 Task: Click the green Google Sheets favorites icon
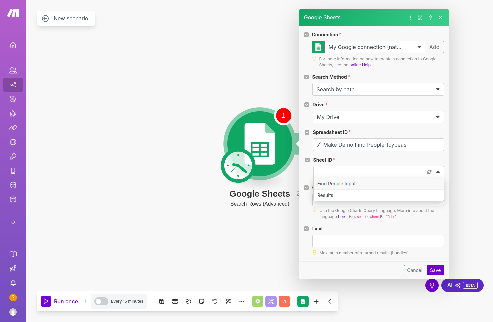coord(303,301)
